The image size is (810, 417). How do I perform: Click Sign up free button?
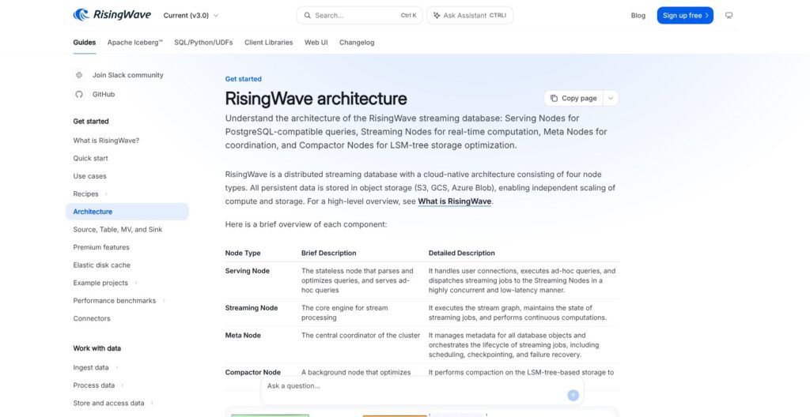click(685, 16)
